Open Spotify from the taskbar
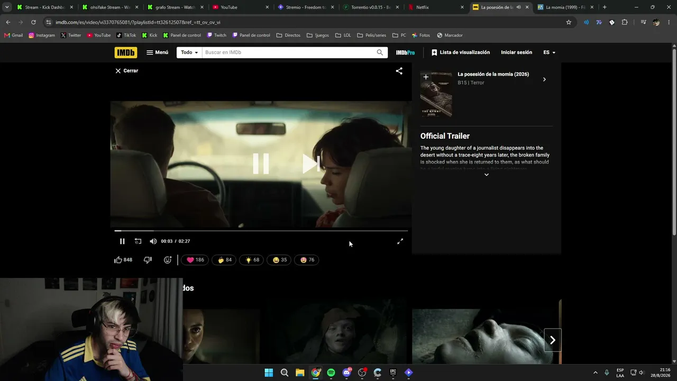Screen dimensions: 677x381 331,373
